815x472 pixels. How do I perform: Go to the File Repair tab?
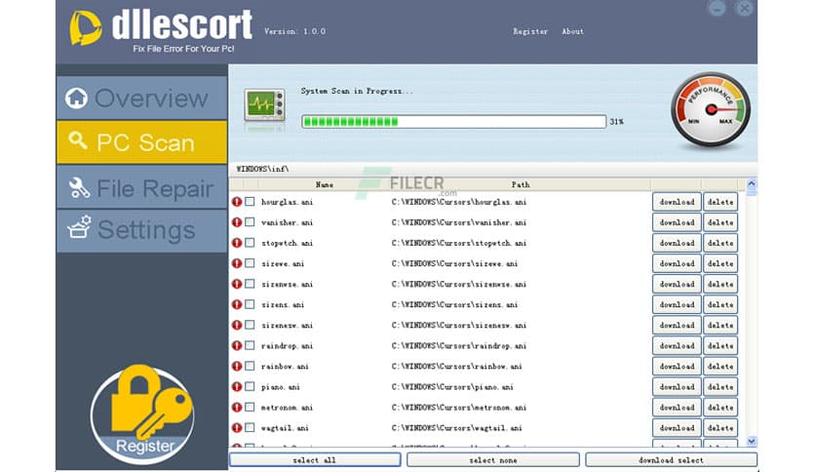[x=142, y=187]
